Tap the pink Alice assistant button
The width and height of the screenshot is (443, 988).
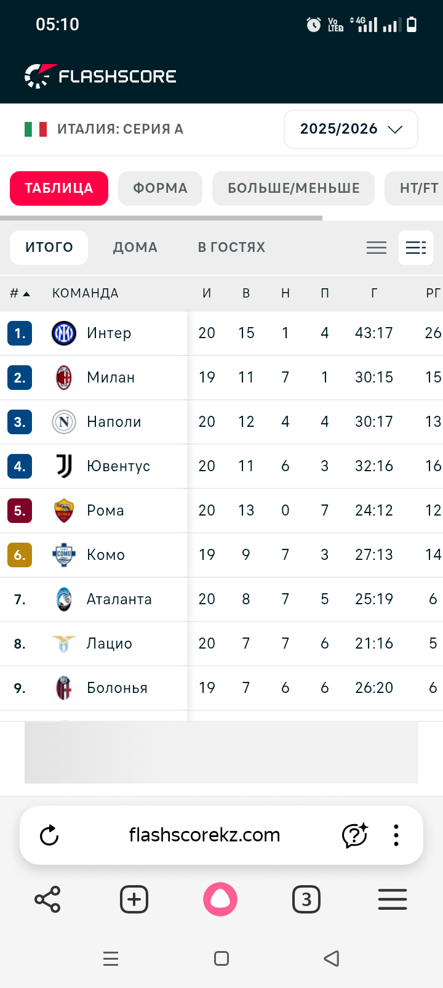(x=220, y=899)
